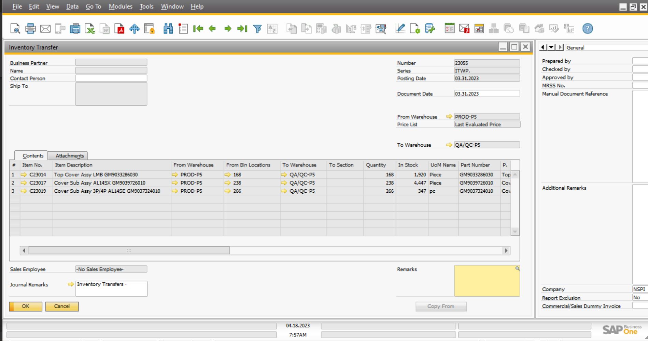Click the Filter funnel icon

click(x=257, y=29)
